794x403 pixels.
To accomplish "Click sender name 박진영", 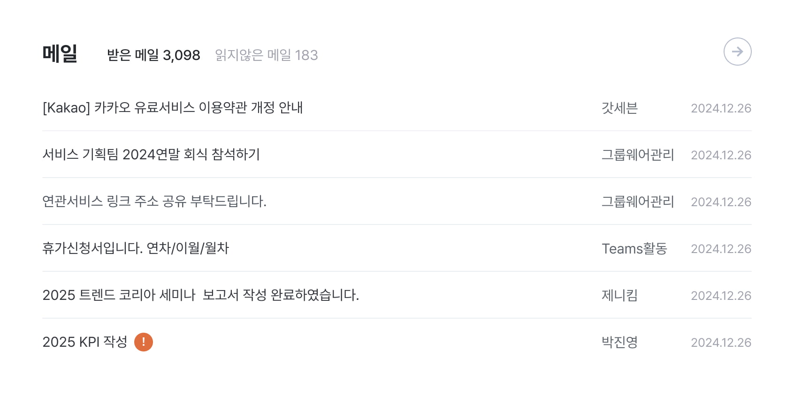I will tap(619, 343).
